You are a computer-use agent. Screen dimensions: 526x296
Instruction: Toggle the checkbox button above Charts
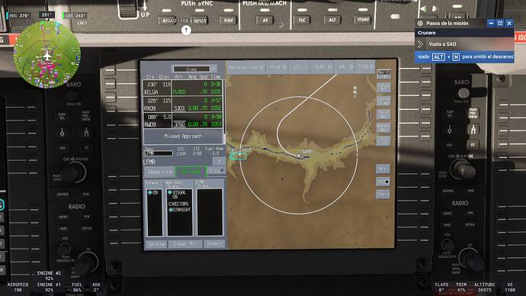383,182
